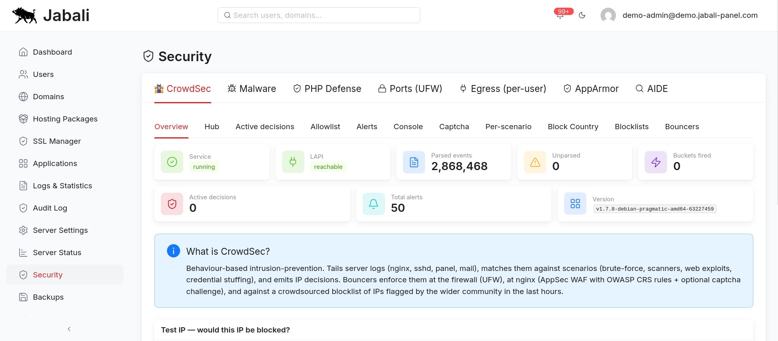Click the Unparsed warning triangle icon
Screen dimensions: 778x341
click(x=535, y=162)
